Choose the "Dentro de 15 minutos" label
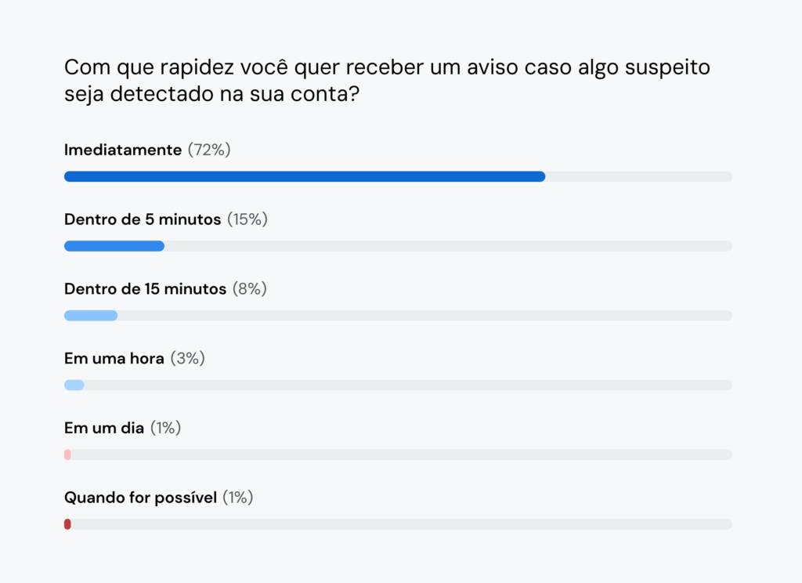Image resolution: width=802 pixels, height=583 pixels. pyautogui.click(x=145, y=289)
